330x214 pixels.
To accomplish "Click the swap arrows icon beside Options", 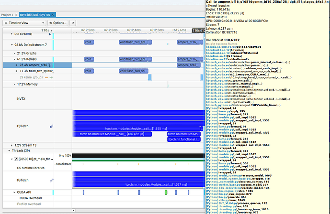I will tap(73, 23).
